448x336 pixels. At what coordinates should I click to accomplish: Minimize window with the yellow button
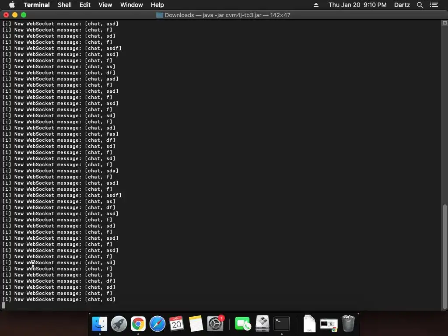point(15,15)
